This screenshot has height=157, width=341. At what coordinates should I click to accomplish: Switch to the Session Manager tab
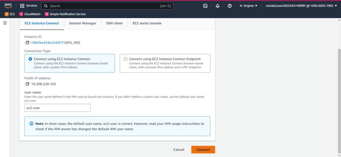coord(82,23)
